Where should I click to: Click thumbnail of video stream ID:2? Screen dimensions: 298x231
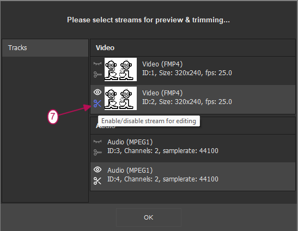pos(120,98)
